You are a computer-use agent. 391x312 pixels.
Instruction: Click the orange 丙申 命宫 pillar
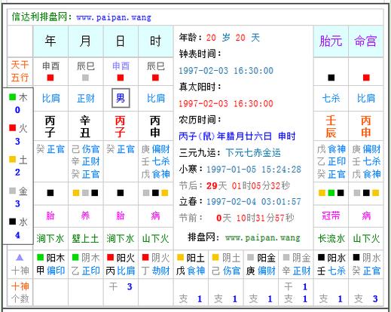(x=365, y=127)
